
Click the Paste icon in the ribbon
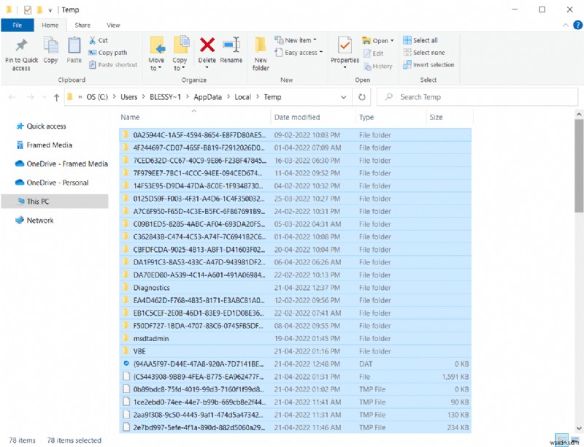tap(74, 47)
